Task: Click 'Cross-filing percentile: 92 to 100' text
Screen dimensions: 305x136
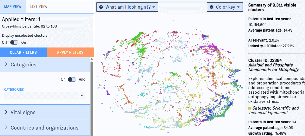Action: tap(29, 26)
